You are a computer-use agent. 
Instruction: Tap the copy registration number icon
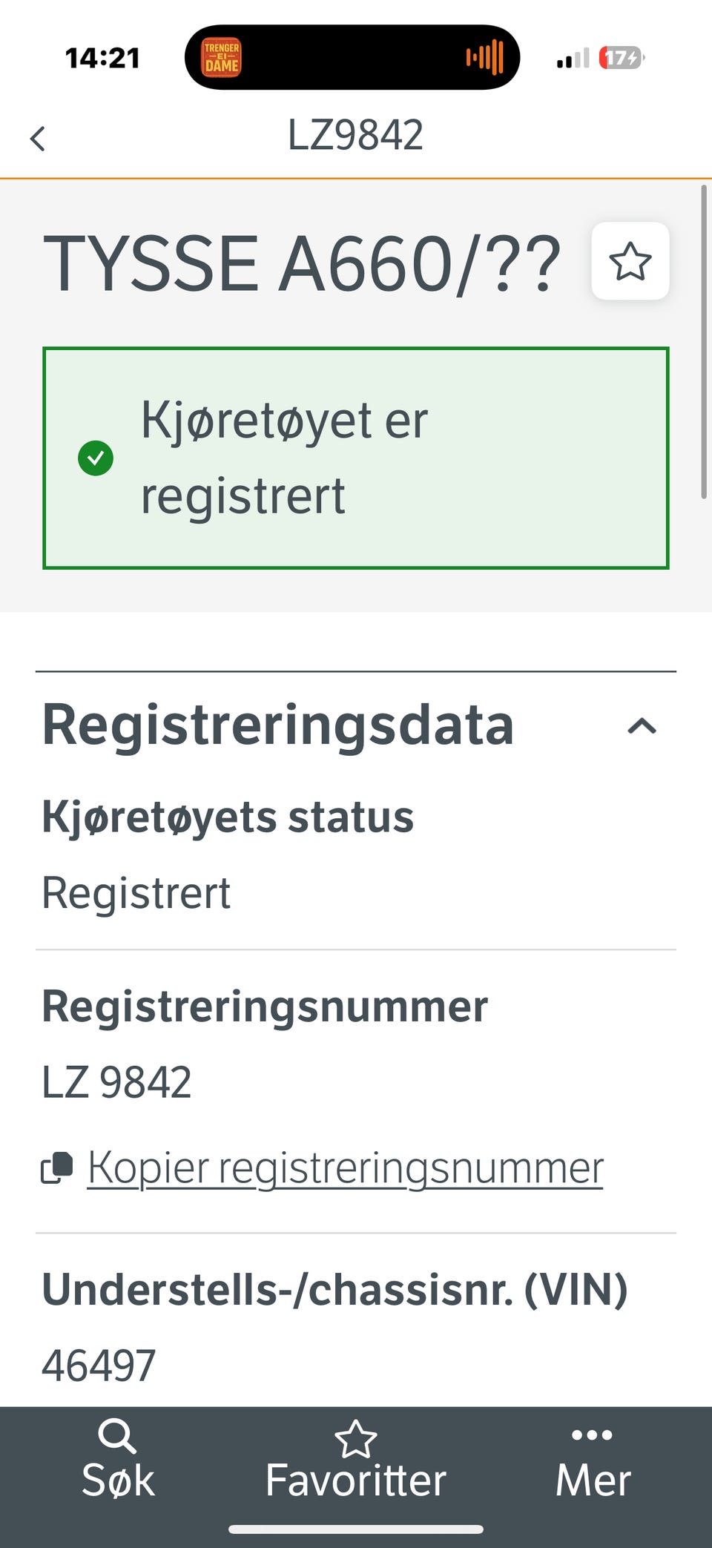point(57,1167)
